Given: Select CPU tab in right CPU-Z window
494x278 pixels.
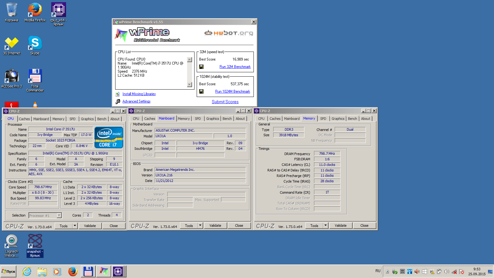Looking at the screenshot, I should [261, 119].
